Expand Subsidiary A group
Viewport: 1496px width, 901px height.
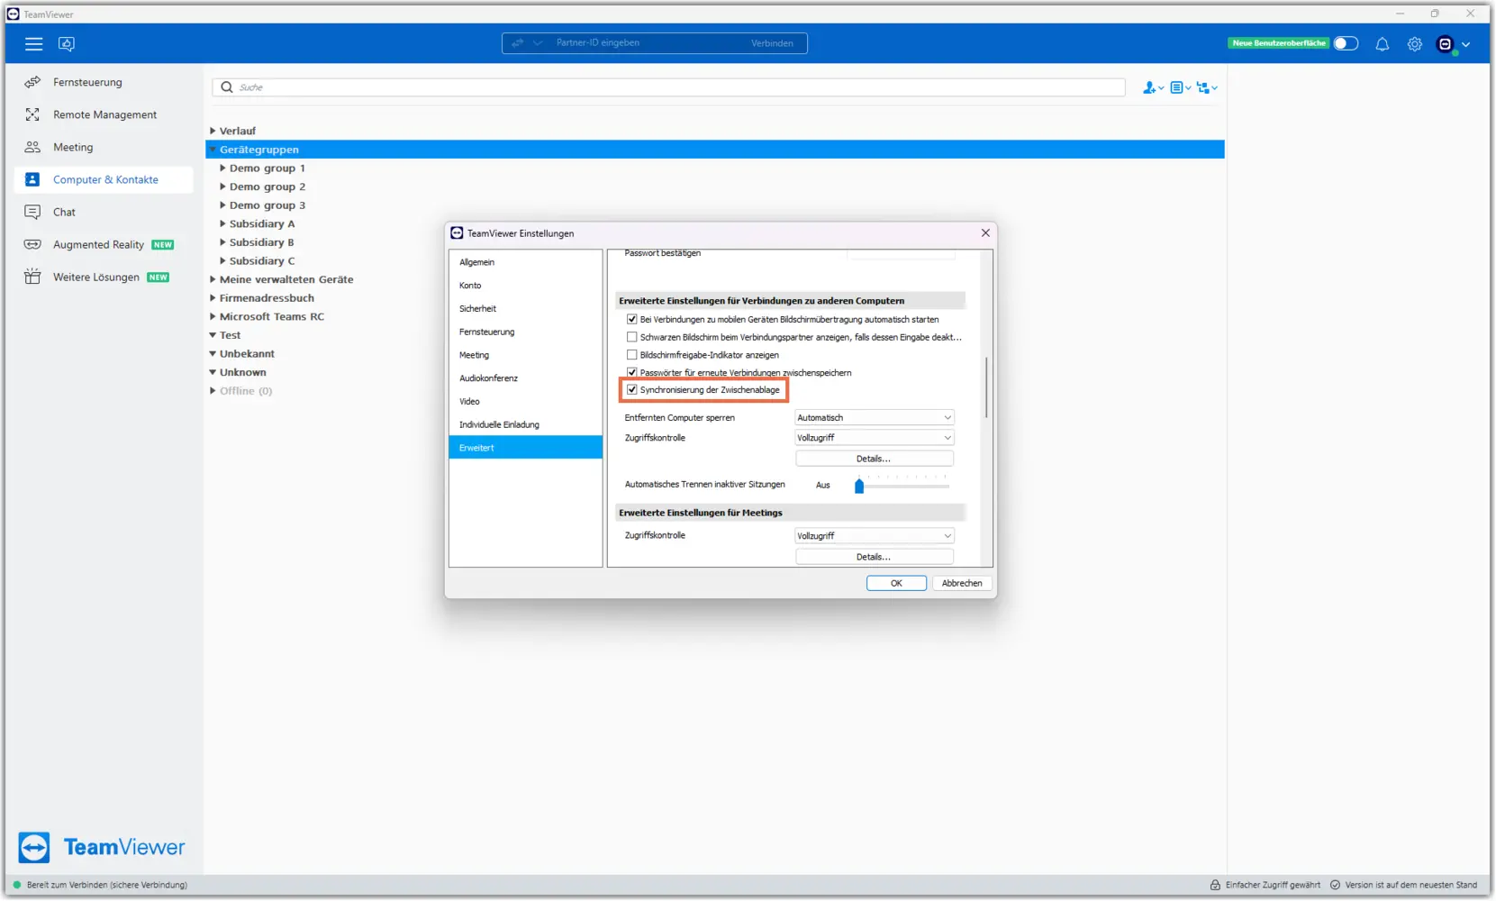[222, 223]
